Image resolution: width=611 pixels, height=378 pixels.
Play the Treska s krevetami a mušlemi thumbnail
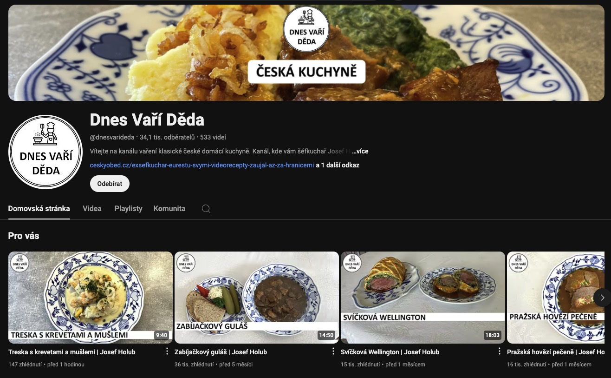click(91, 298)
